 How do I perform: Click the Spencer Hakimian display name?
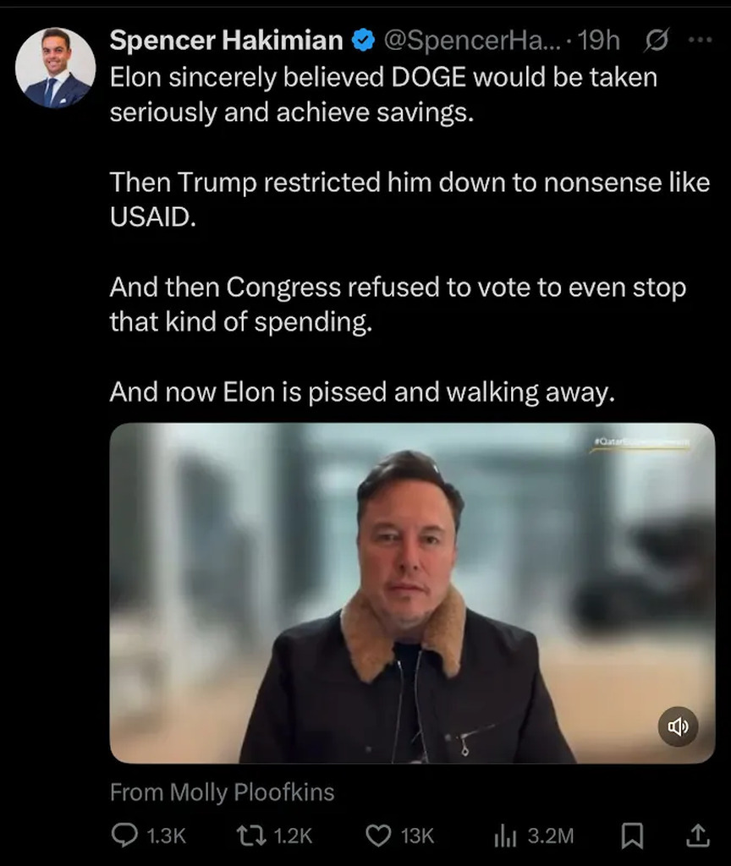click(x=227, y=40)
